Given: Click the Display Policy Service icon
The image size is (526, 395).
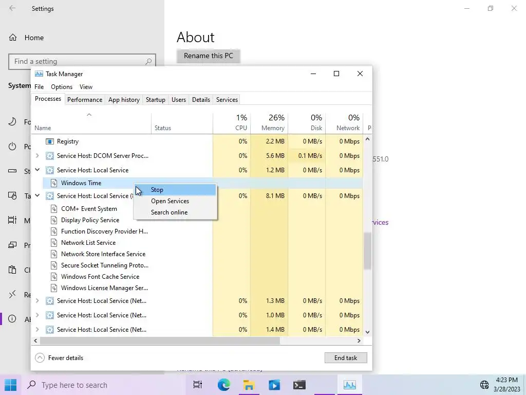Looking at the screenshot, I should [53, 220].
